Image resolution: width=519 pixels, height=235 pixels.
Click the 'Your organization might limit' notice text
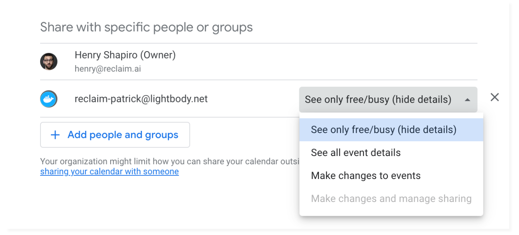pos(170,162)
